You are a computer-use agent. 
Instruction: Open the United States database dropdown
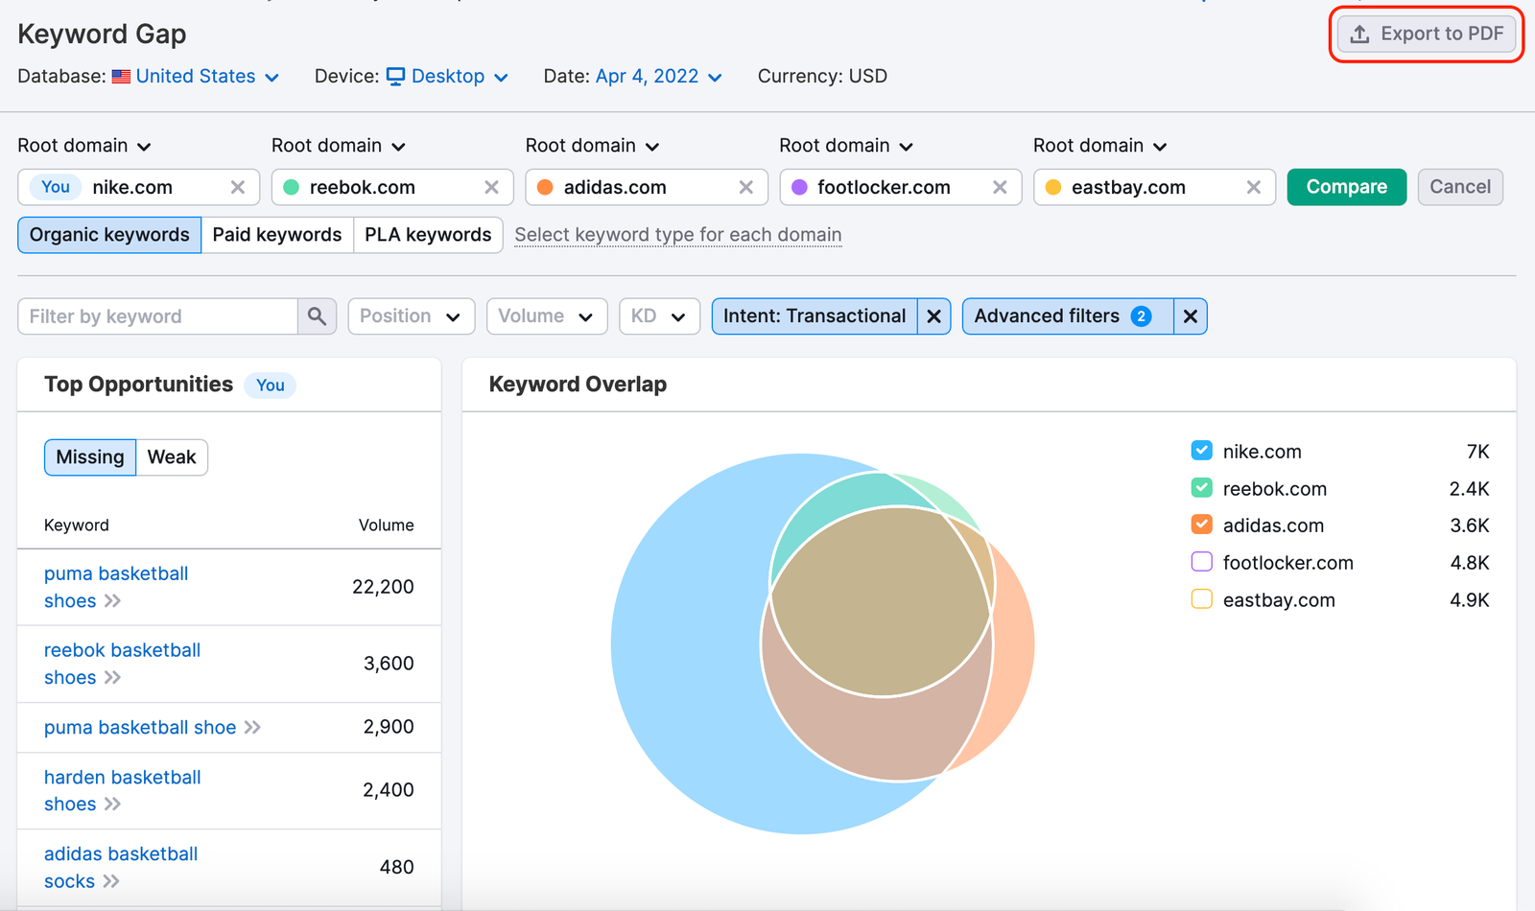click(x=206, y=77)
